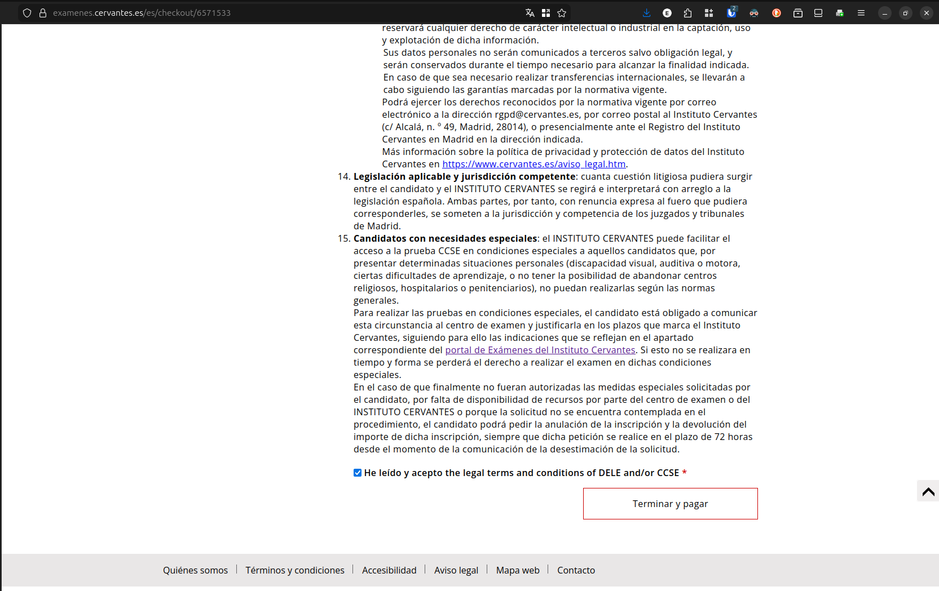The width and height of the screenshot is (939, 591).
Task: Open Quiénes somos in the footer
Action: 195,570
